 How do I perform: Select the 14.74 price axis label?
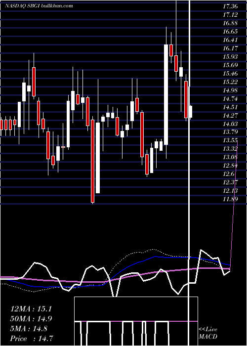(230, 99)
